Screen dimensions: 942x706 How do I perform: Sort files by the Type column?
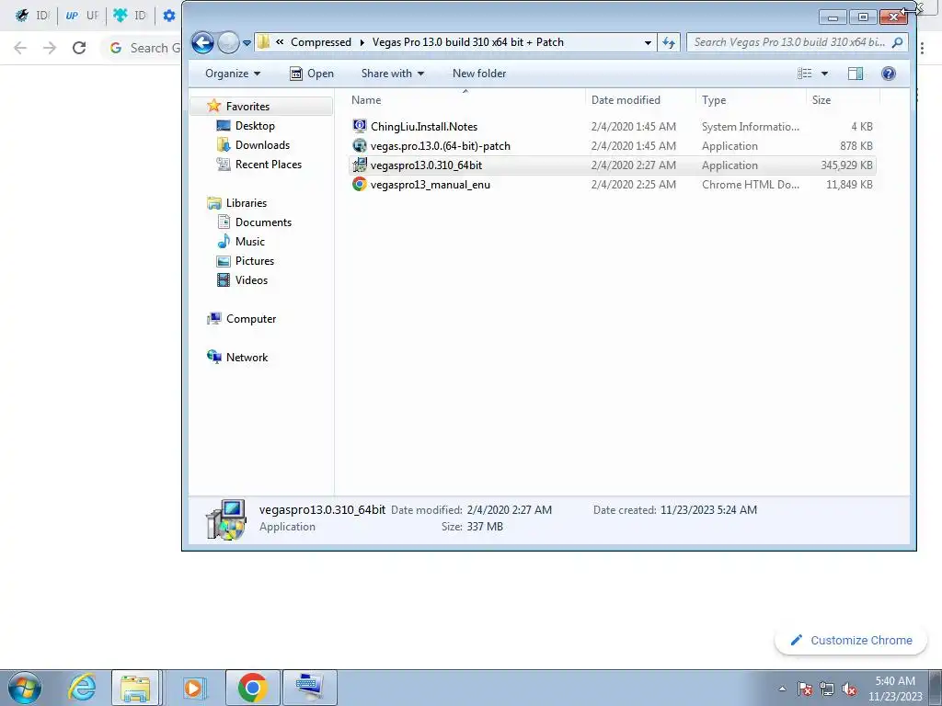pos(751,99)
